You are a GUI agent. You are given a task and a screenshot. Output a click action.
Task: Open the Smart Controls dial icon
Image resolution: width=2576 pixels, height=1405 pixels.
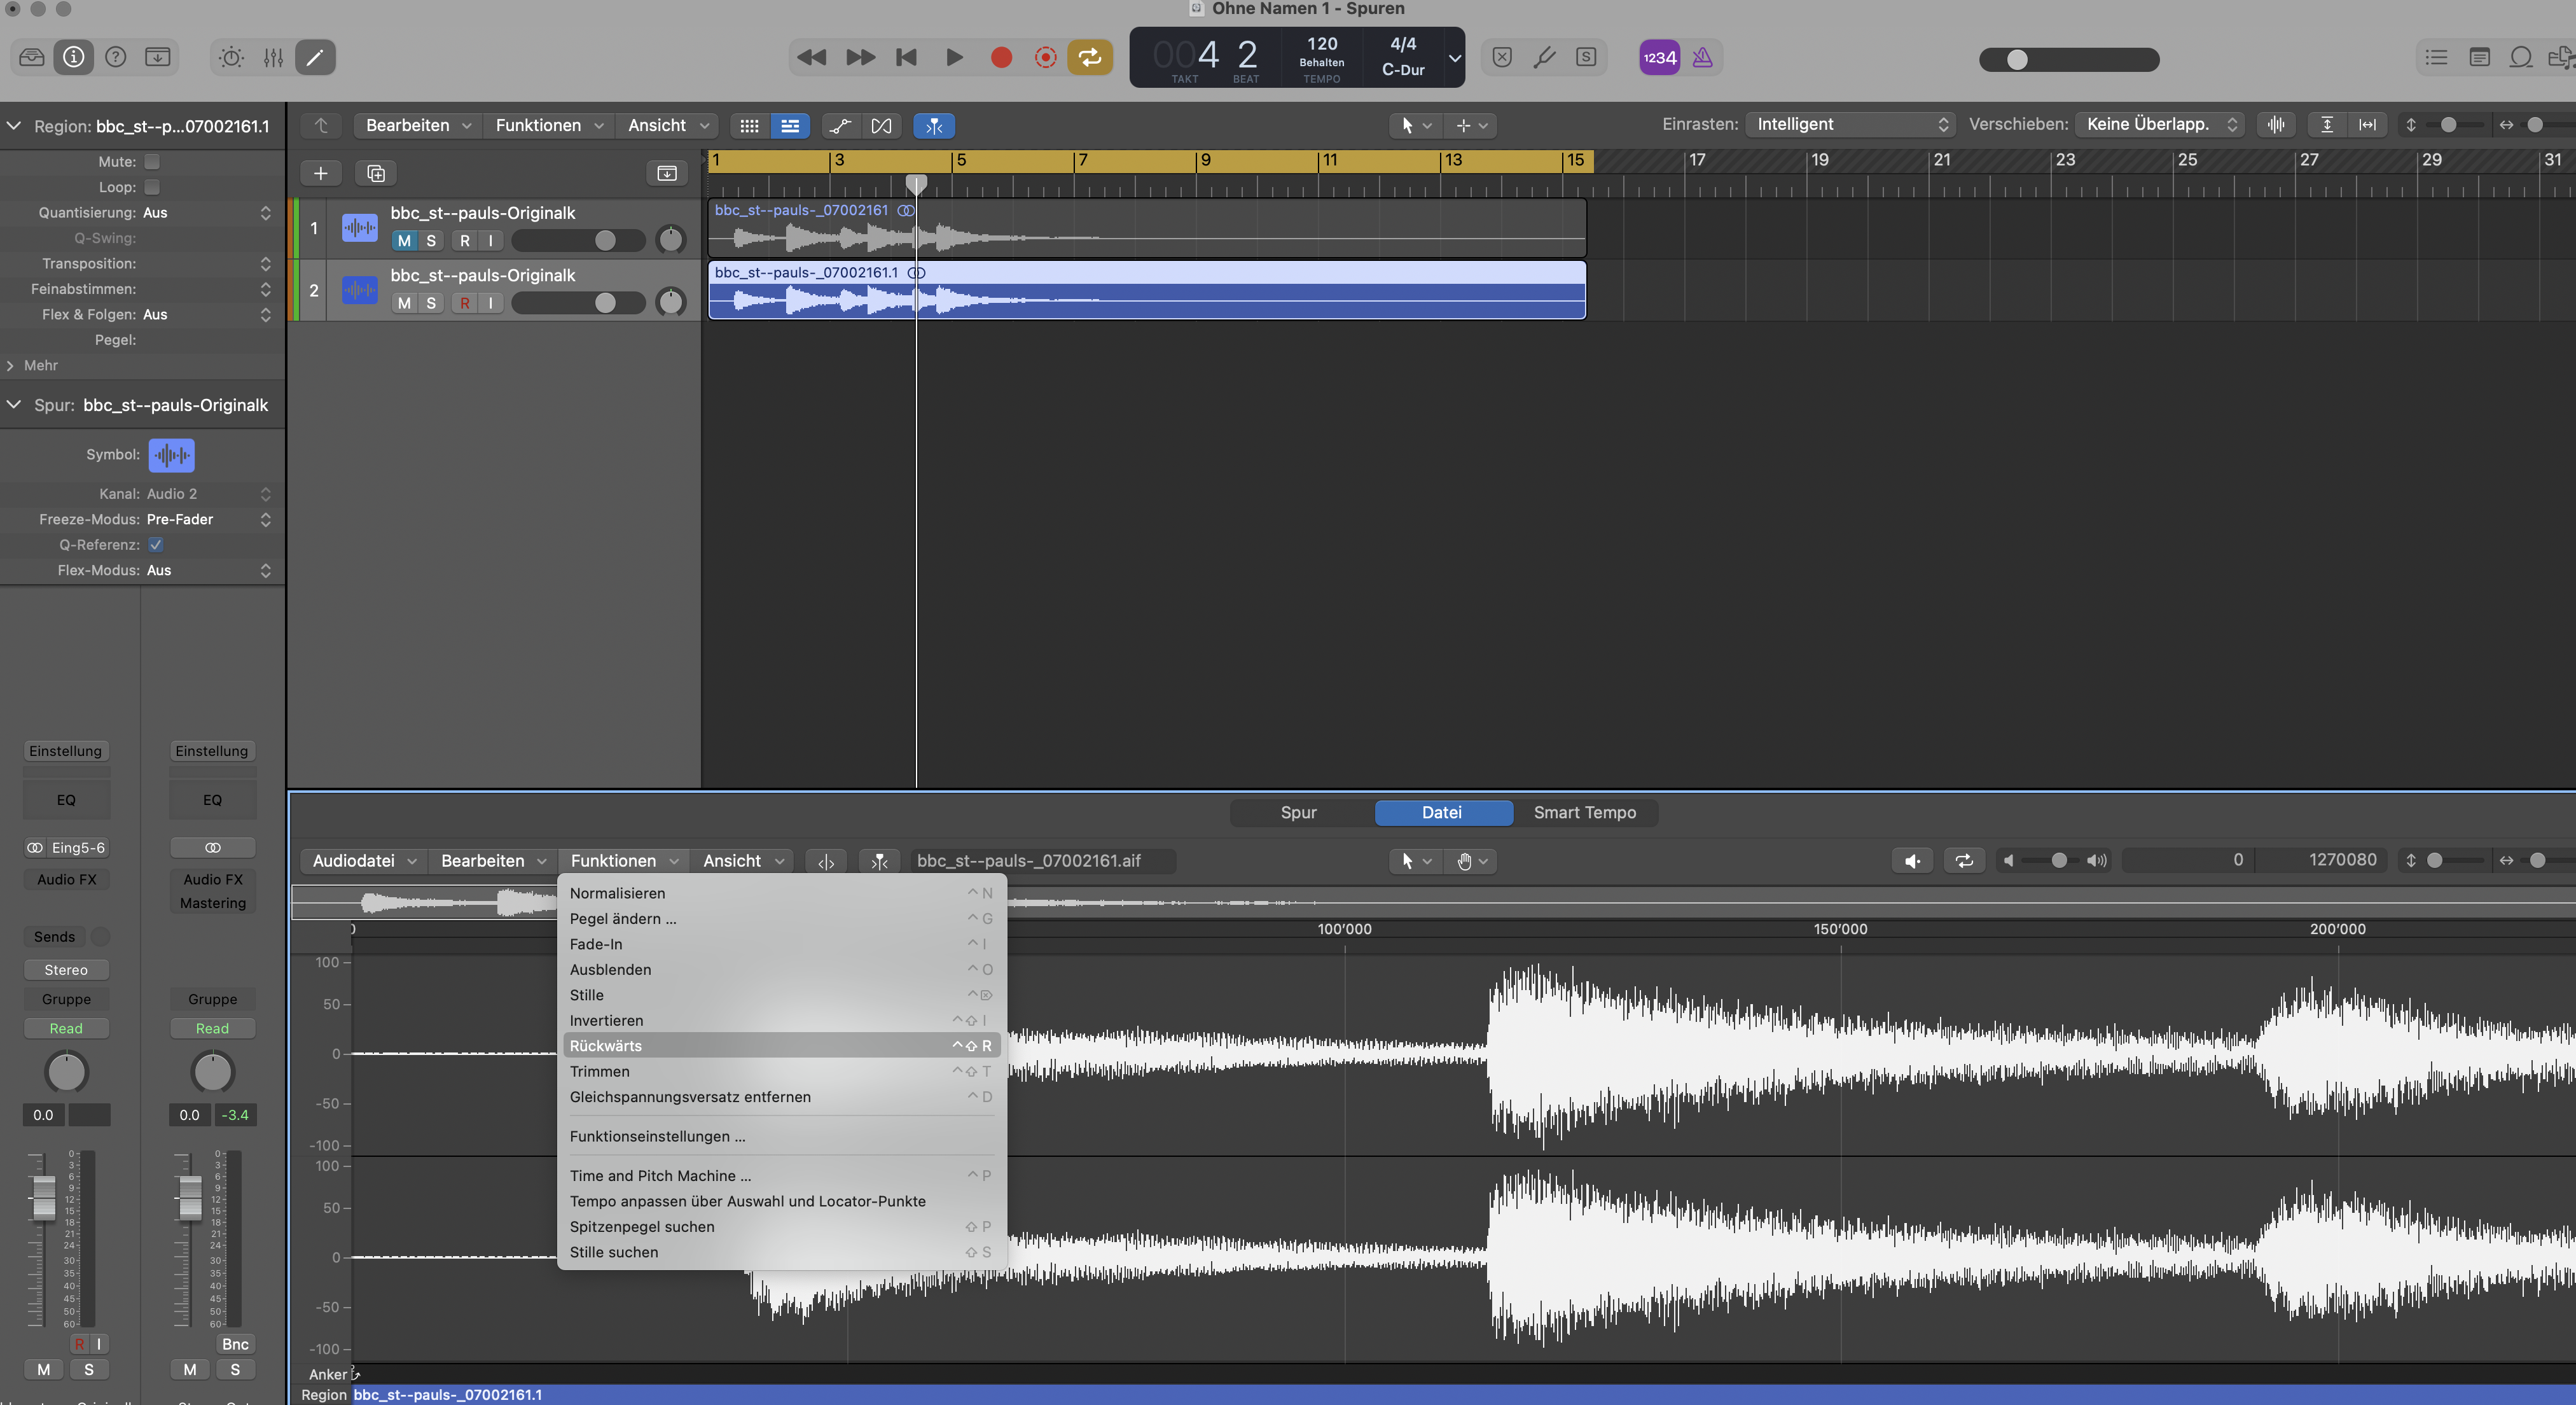point(231,57)
